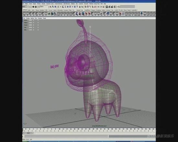Switch to the Polygons shelf tab
Screen dimensions: 178x142
(x=93, y=10)
